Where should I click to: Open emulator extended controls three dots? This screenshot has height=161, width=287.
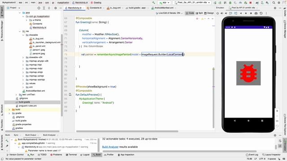pos(266,13)
